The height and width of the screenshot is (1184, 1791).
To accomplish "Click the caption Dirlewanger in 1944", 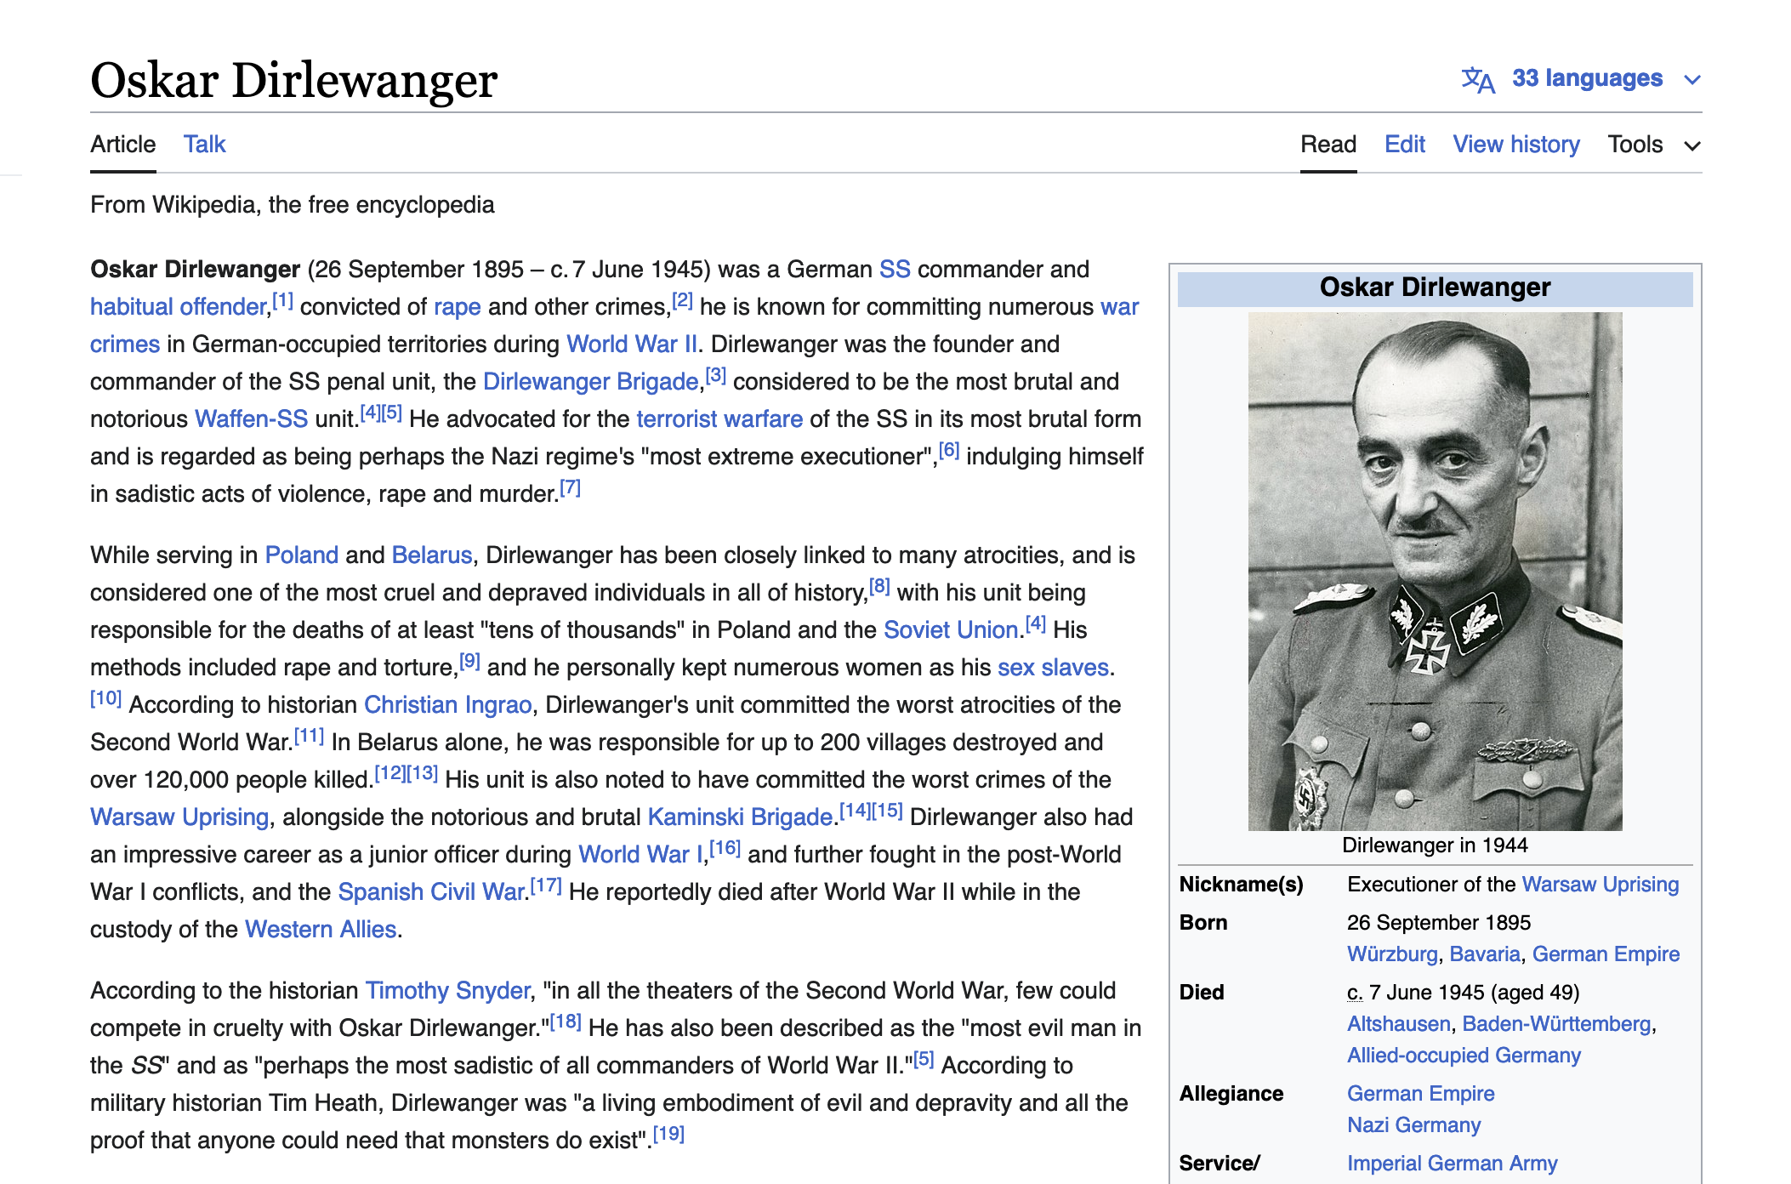I will (x=1435, y=845).
